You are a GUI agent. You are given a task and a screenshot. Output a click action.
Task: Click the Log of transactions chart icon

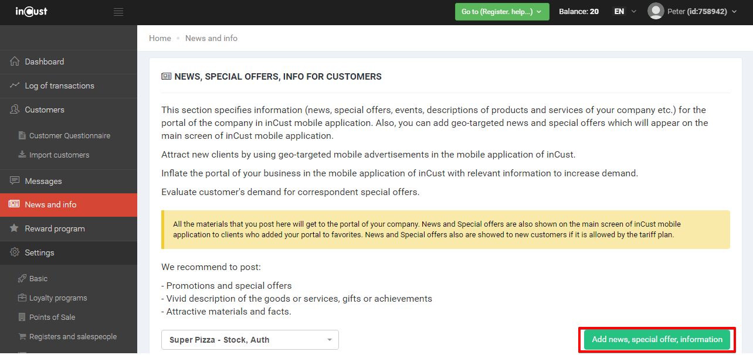[15, 86]
